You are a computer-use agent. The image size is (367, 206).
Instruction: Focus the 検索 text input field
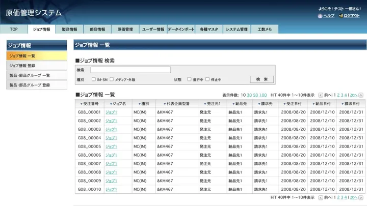(130, 70)
